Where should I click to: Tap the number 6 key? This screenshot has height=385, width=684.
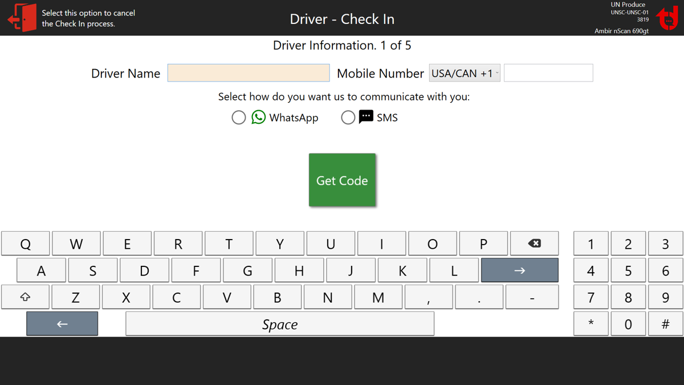pos(665,270)
